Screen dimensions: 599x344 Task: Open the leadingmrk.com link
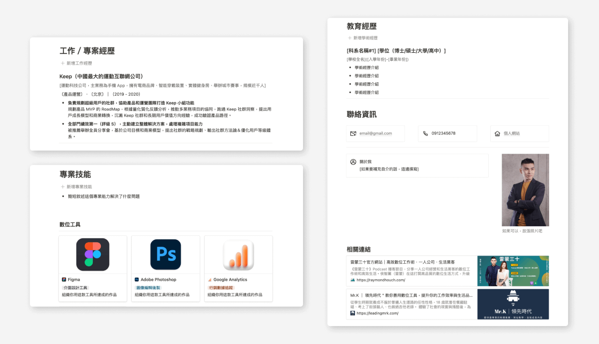click(377, 313)
